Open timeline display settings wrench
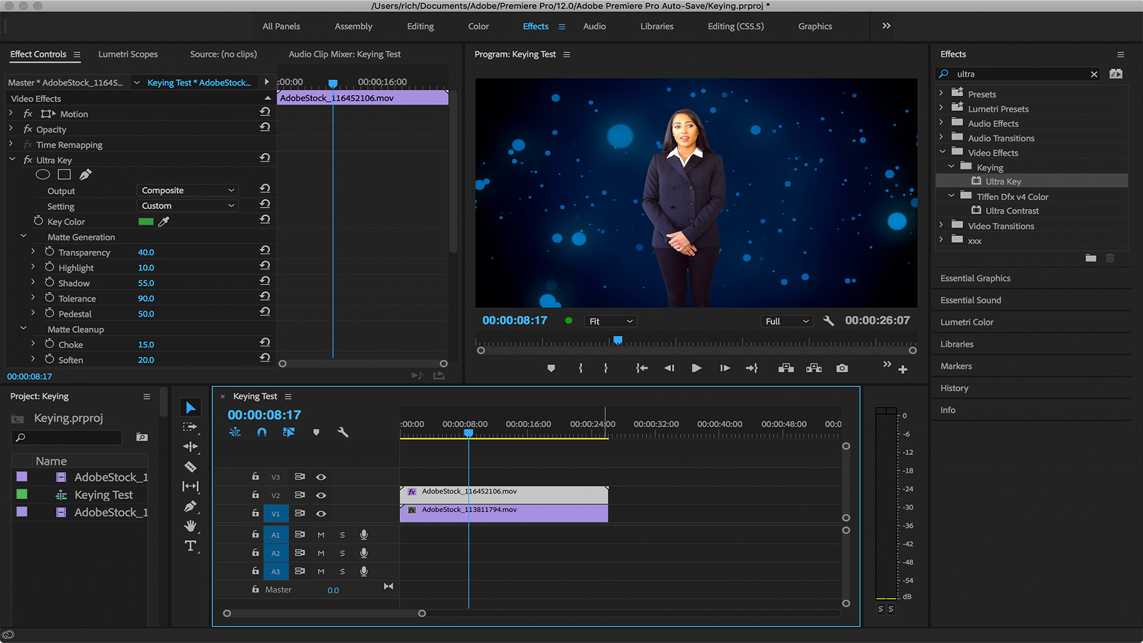1143x643 pixels. (x=343, y=432)
